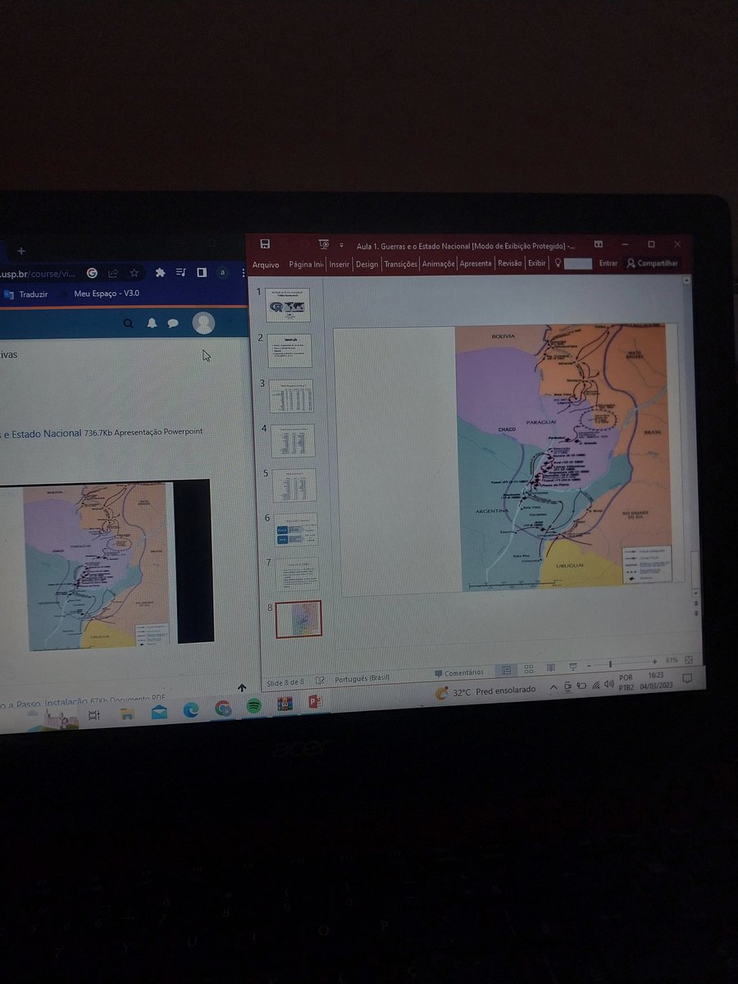This screenshot has width=738, height=984.
Task: Click Entrar to sign in to Office
Action: pos(608,263)
